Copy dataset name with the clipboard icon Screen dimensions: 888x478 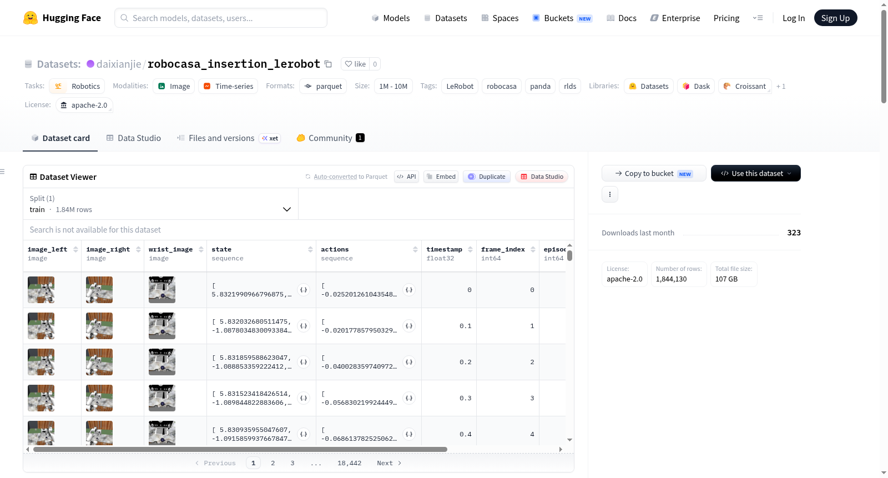(328, 64)
